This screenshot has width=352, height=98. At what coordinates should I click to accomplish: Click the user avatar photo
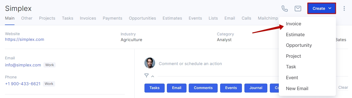(x=150, y=63)
